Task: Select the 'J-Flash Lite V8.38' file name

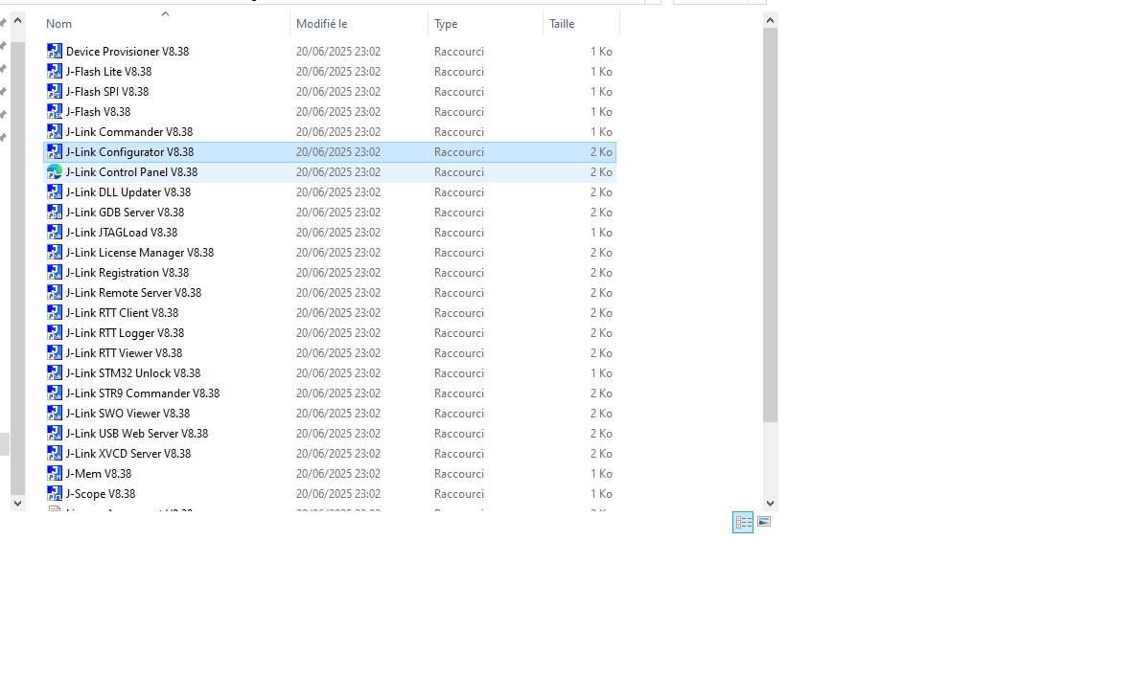Action: (x=108, y=72)
